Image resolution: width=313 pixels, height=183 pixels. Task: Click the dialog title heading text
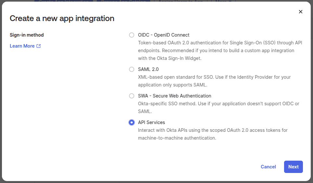coord(62,18)
